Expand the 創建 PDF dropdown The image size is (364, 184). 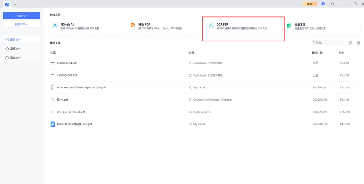tap(21, 24)
